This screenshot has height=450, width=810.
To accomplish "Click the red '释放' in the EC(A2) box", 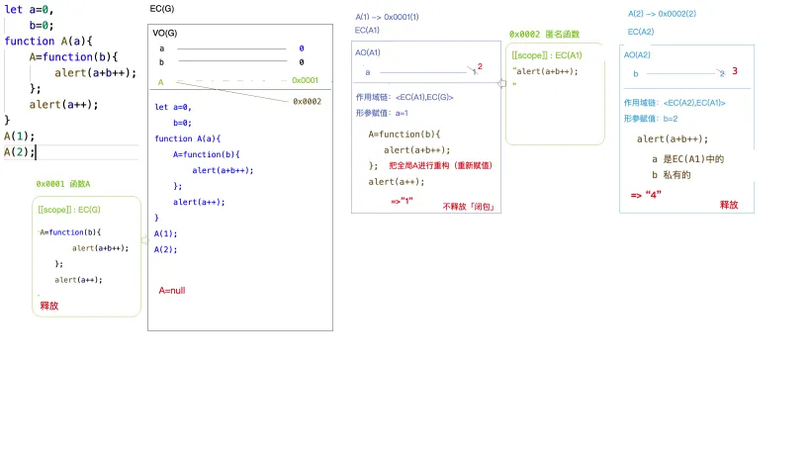I will coord(729,205).
